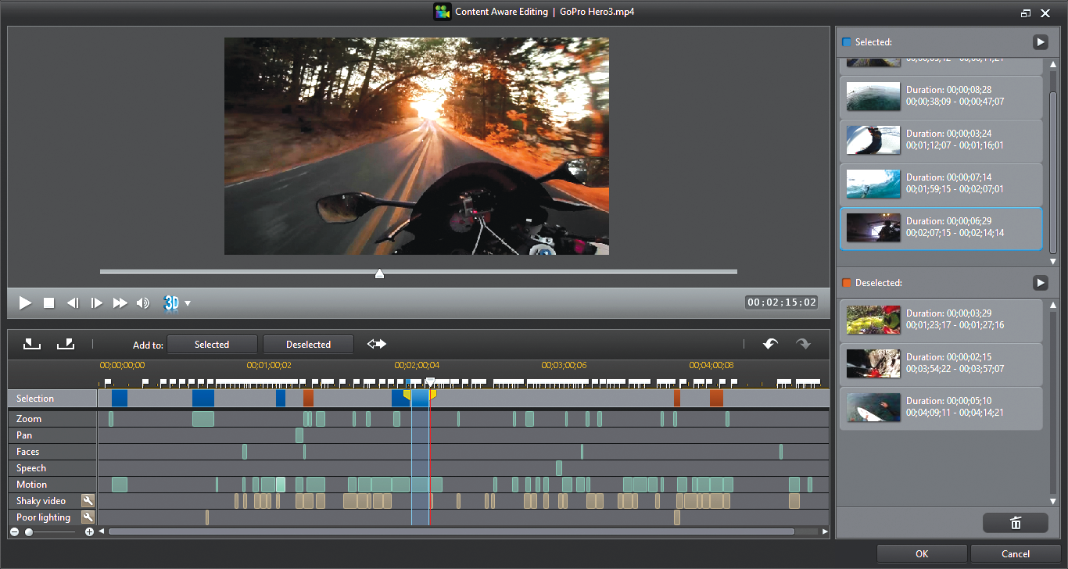The image size is (1068, 569).
Task: Select the mark-in icon on the timeline toolbar
Action: (32, 344)
